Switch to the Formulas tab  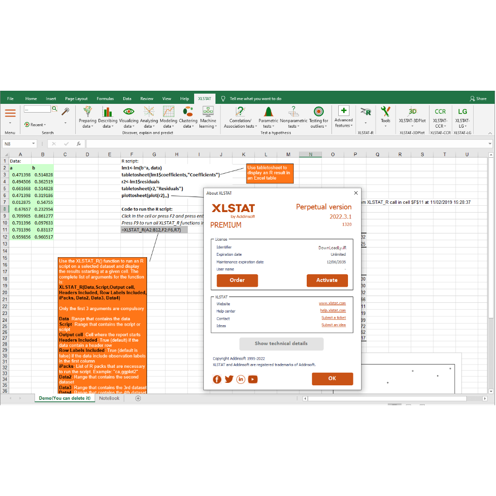click(x=105, y=99)
